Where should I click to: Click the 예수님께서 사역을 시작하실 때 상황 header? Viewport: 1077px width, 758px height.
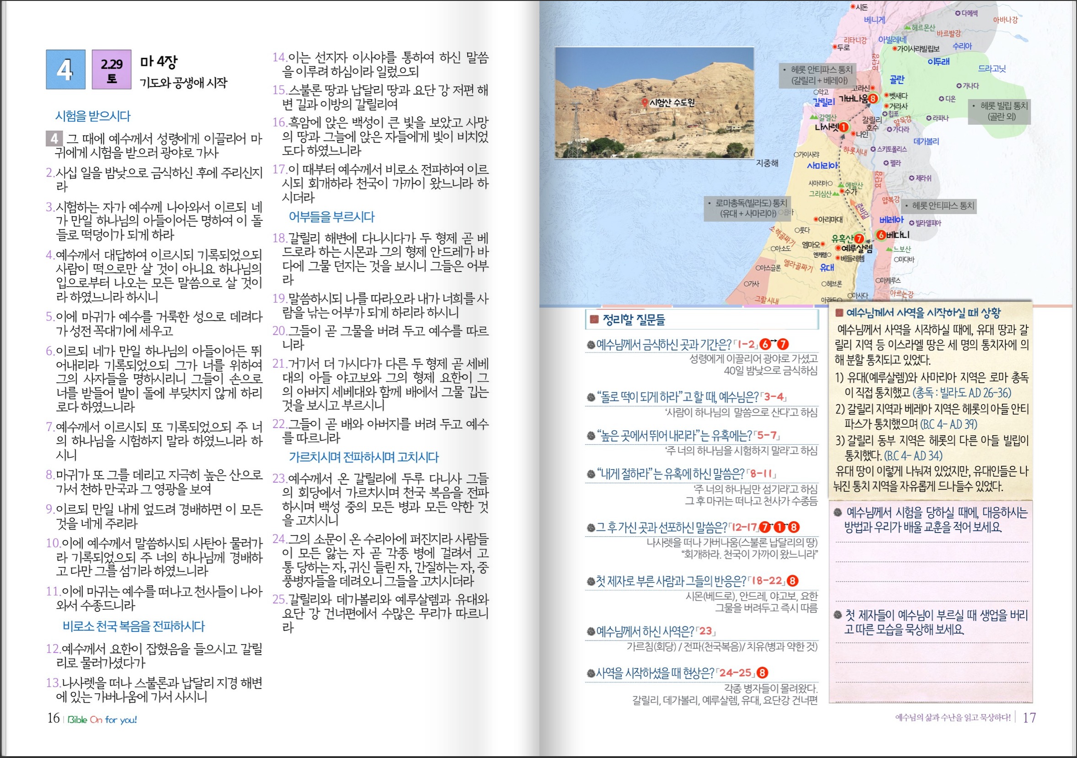(923, 313)
